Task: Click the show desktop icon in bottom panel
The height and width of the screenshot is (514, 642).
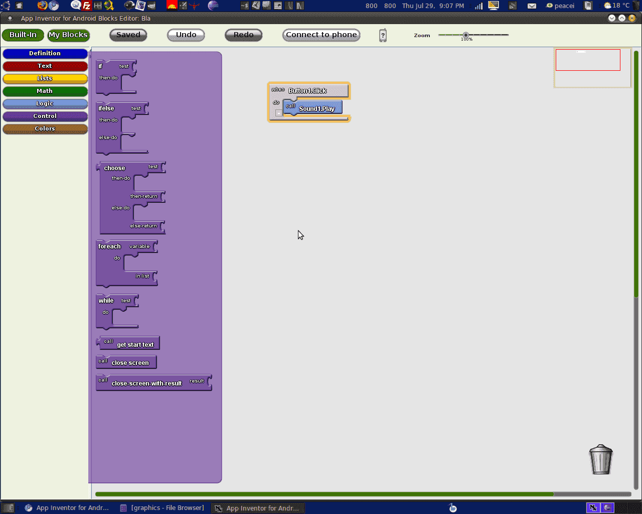Action: click(x=8, y=508)
